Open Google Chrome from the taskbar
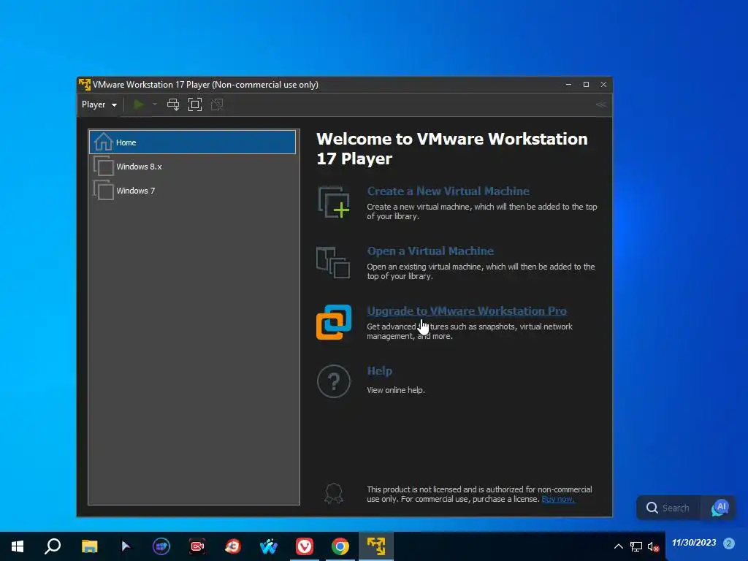This screenshot has height=561, width=748. pyautogui.click(x=340, y=546)
